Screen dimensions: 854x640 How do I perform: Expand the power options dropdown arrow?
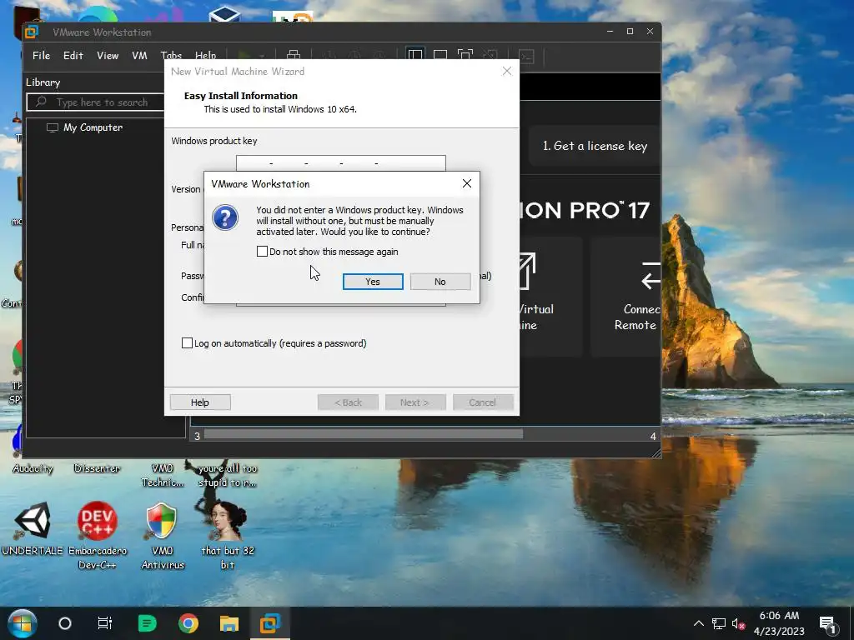click(261, 56)
